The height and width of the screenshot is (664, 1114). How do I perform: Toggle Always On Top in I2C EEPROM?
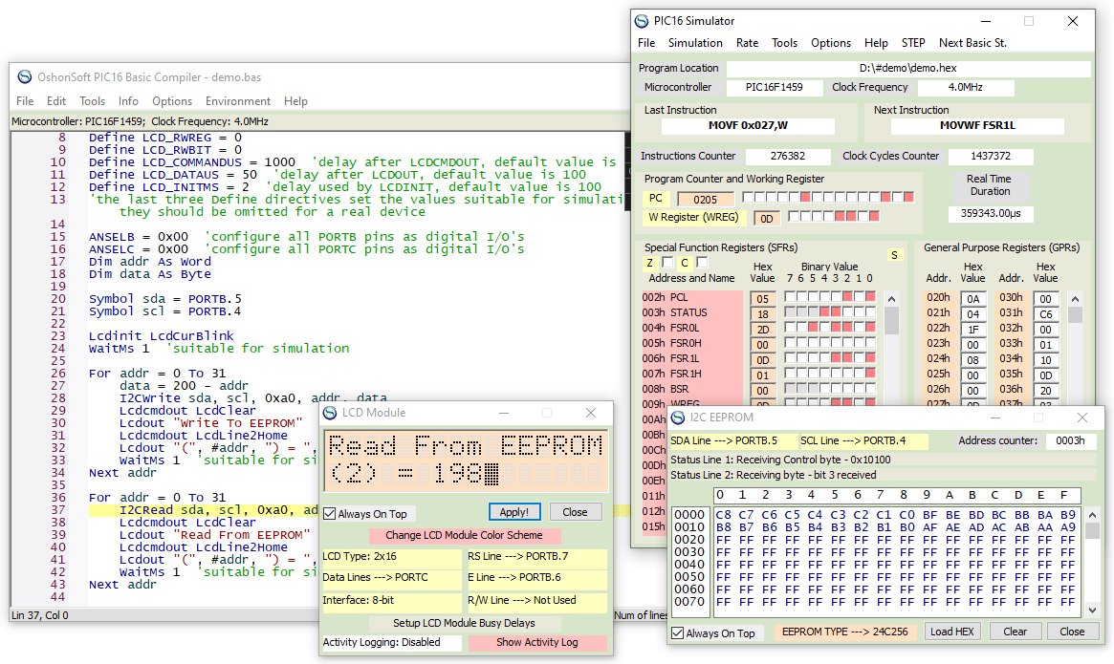click(678, 632)
